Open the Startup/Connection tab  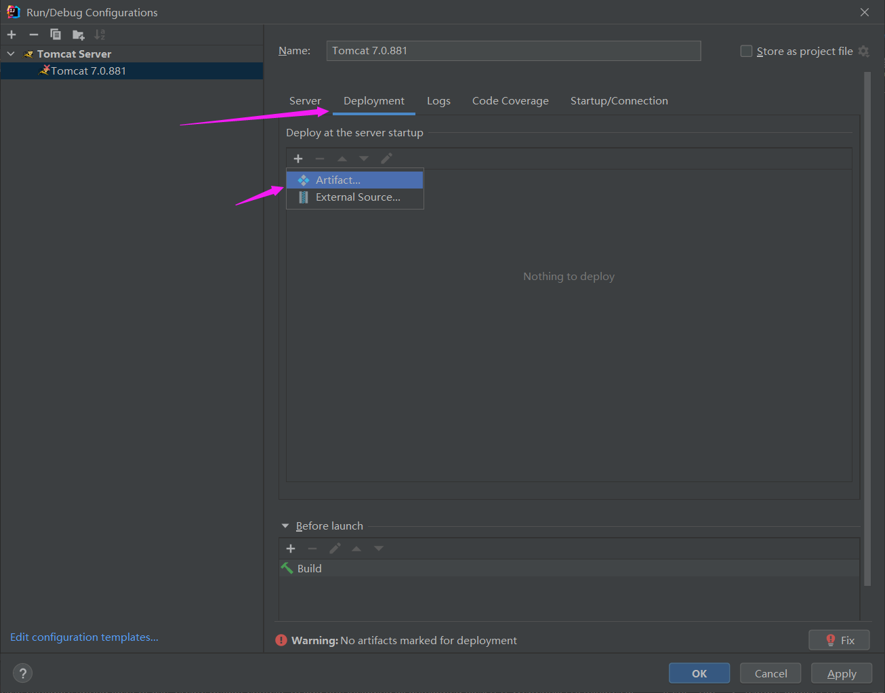(619, 101)
